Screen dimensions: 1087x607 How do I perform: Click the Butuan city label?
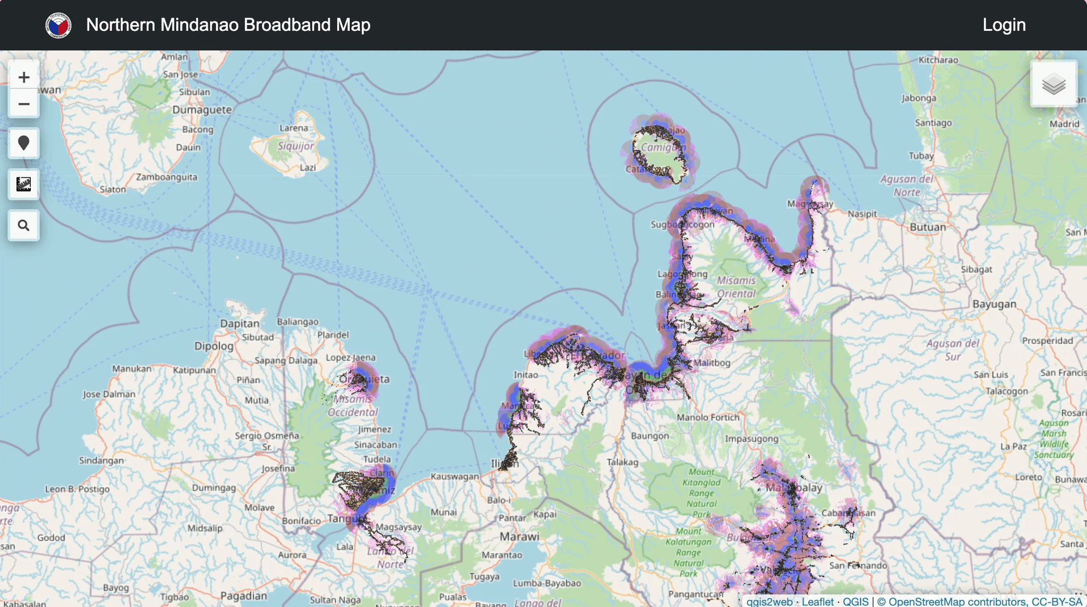[927, 227]
